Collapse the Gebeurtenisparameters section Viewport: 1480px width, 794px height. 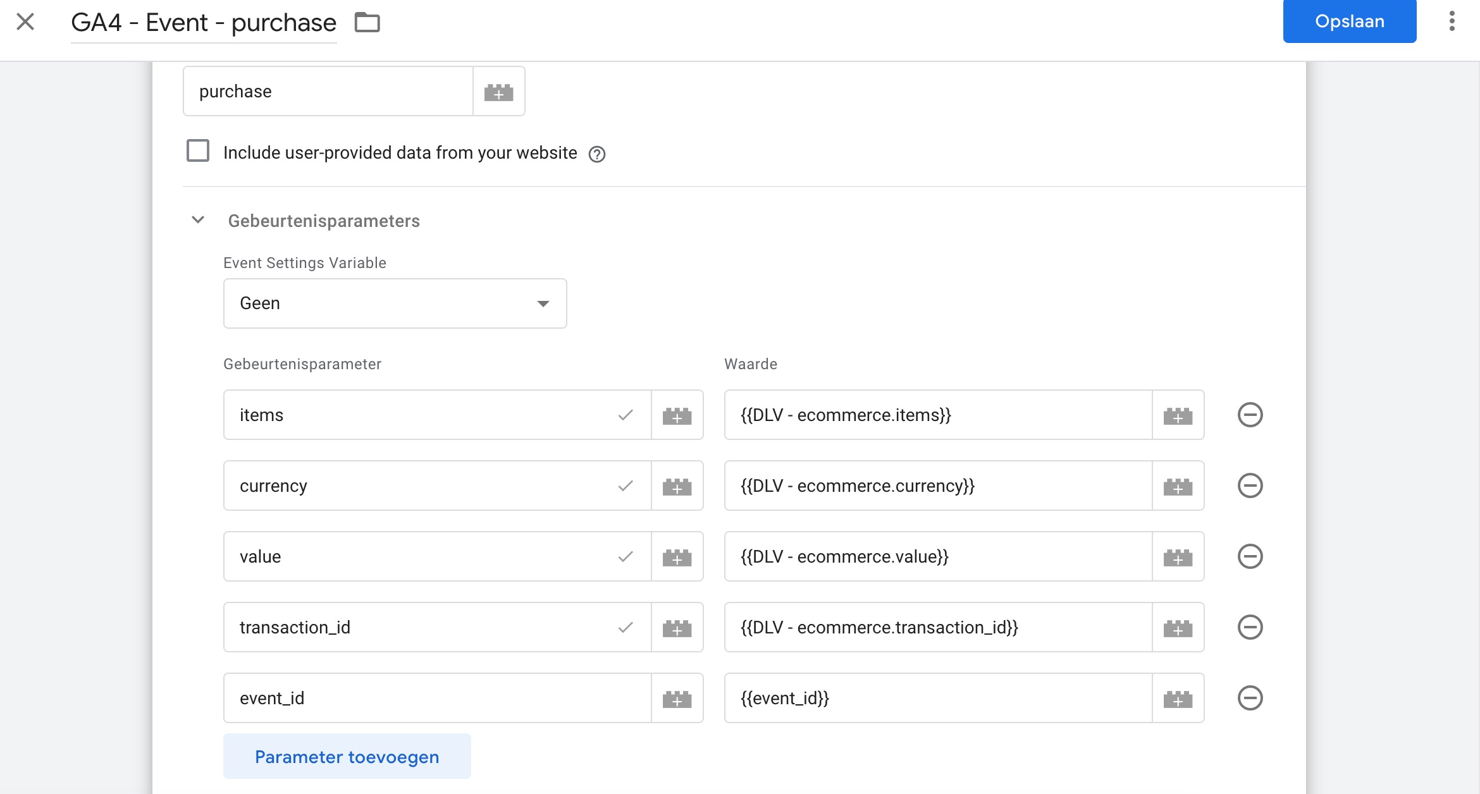tap(198, 220)
